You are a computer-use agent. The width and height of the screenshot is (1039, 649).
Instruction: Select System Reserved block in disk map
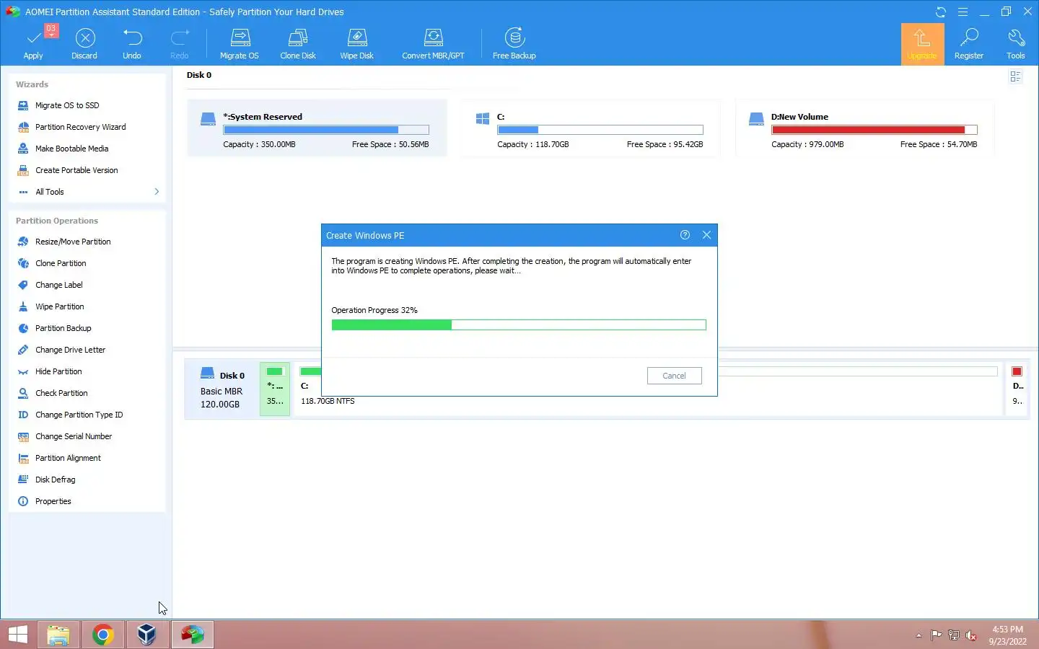point(275,389)
